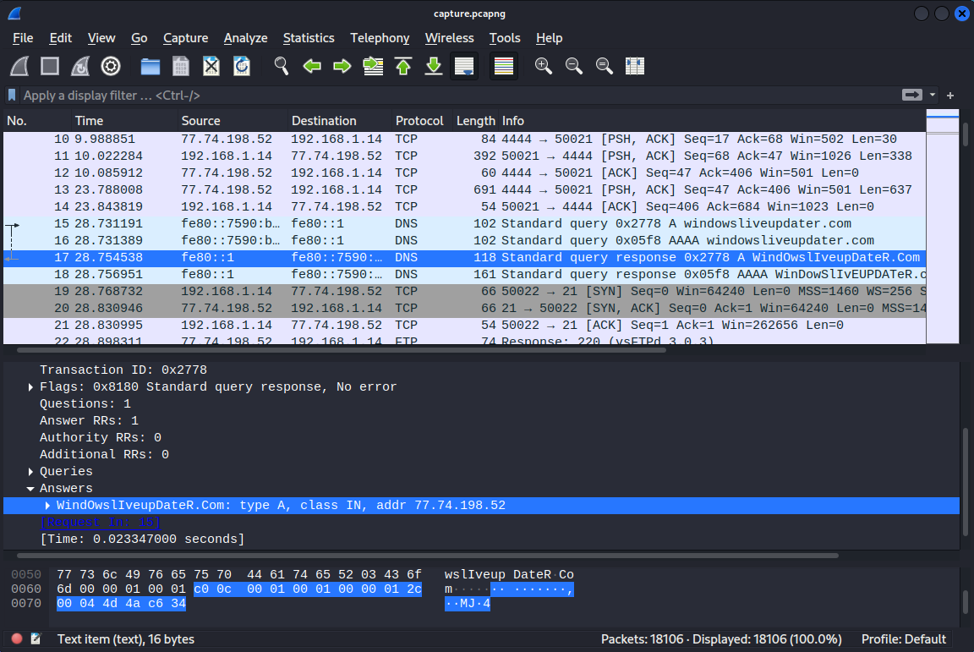Open the Wireless menu
The width and height of the screenshot is (974, 652).
449,38
